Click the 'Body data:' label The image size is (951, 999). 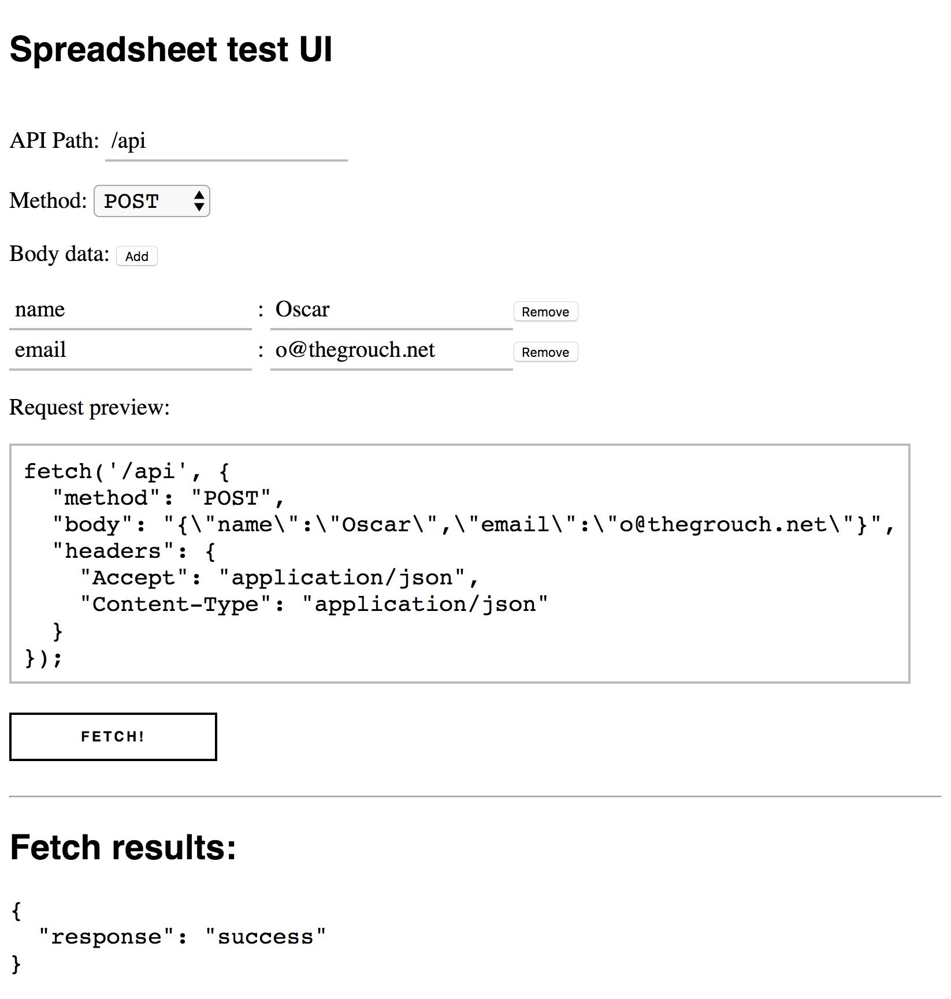tap(60, 254)
